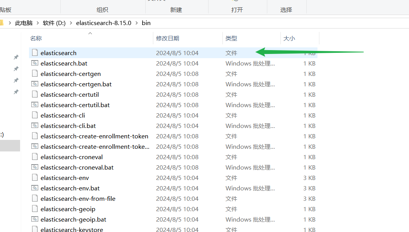The height and width of the screenshot is (232, 409).
Task: Click the bin folder in breadcrumb
Action: [x=146, y=23]
